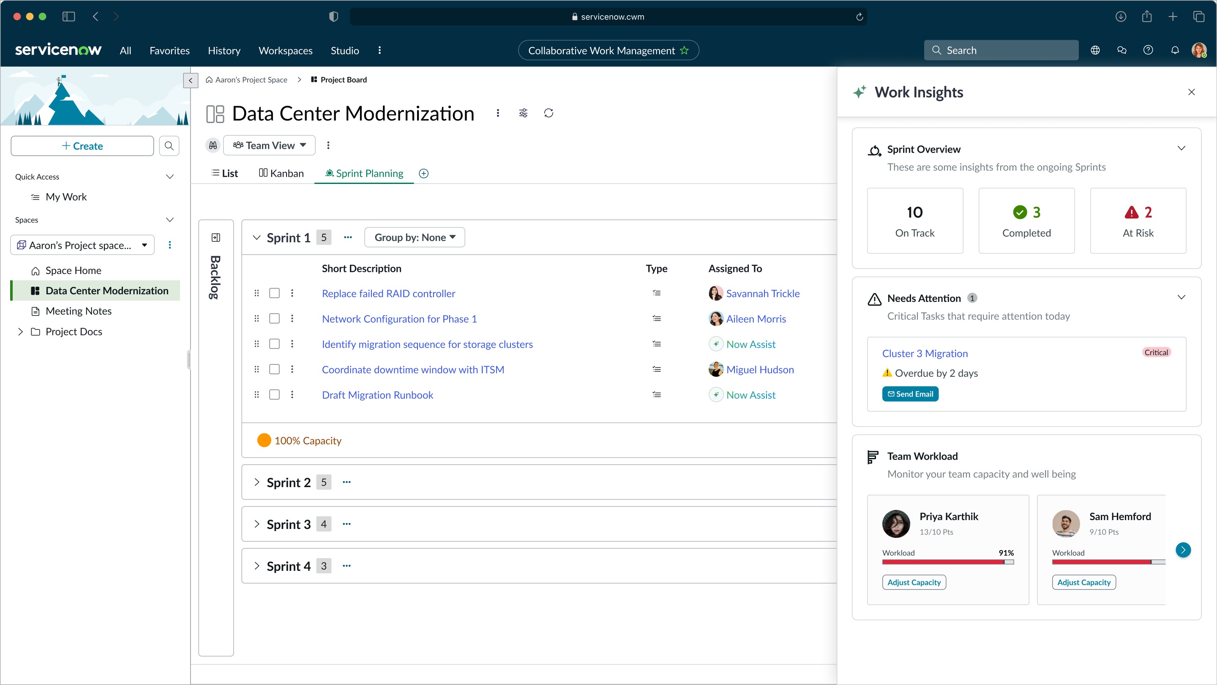Click the ServiceNow search field

tap(1001, 50)
